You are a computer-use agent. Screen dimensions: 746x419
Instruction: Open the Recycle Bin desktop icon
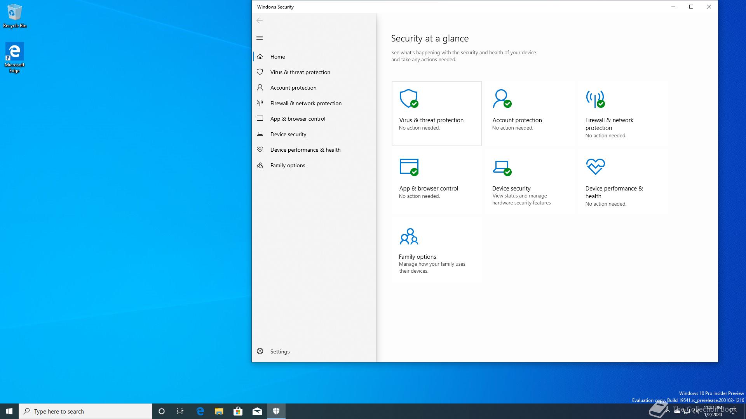(x=15, y=16)
